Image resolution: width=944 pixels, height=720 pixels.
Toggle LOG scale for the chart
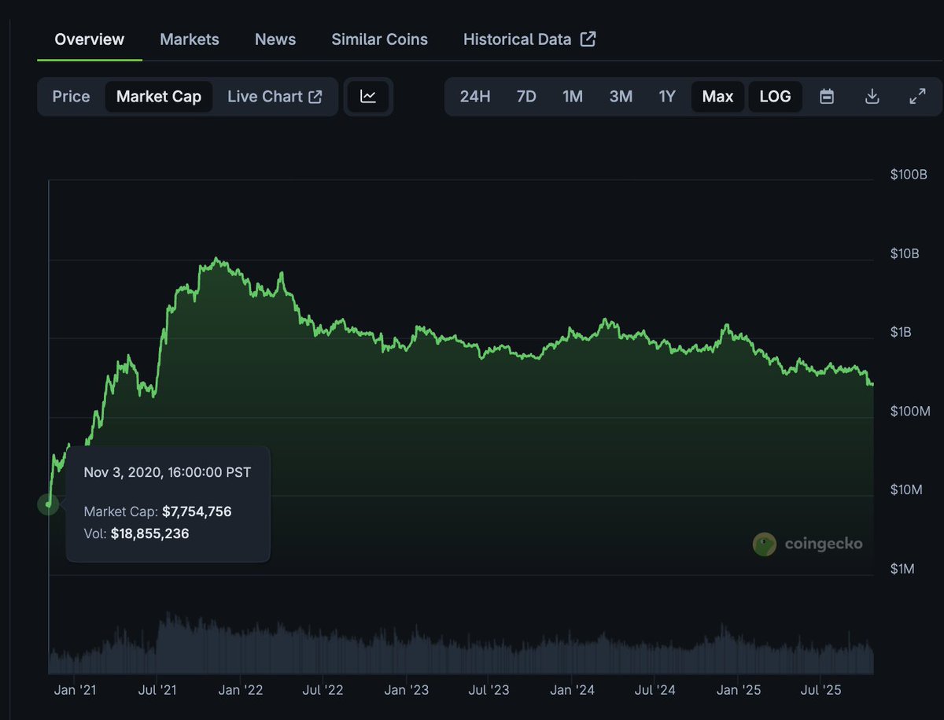pyautogui.click(x=775, y=96)
